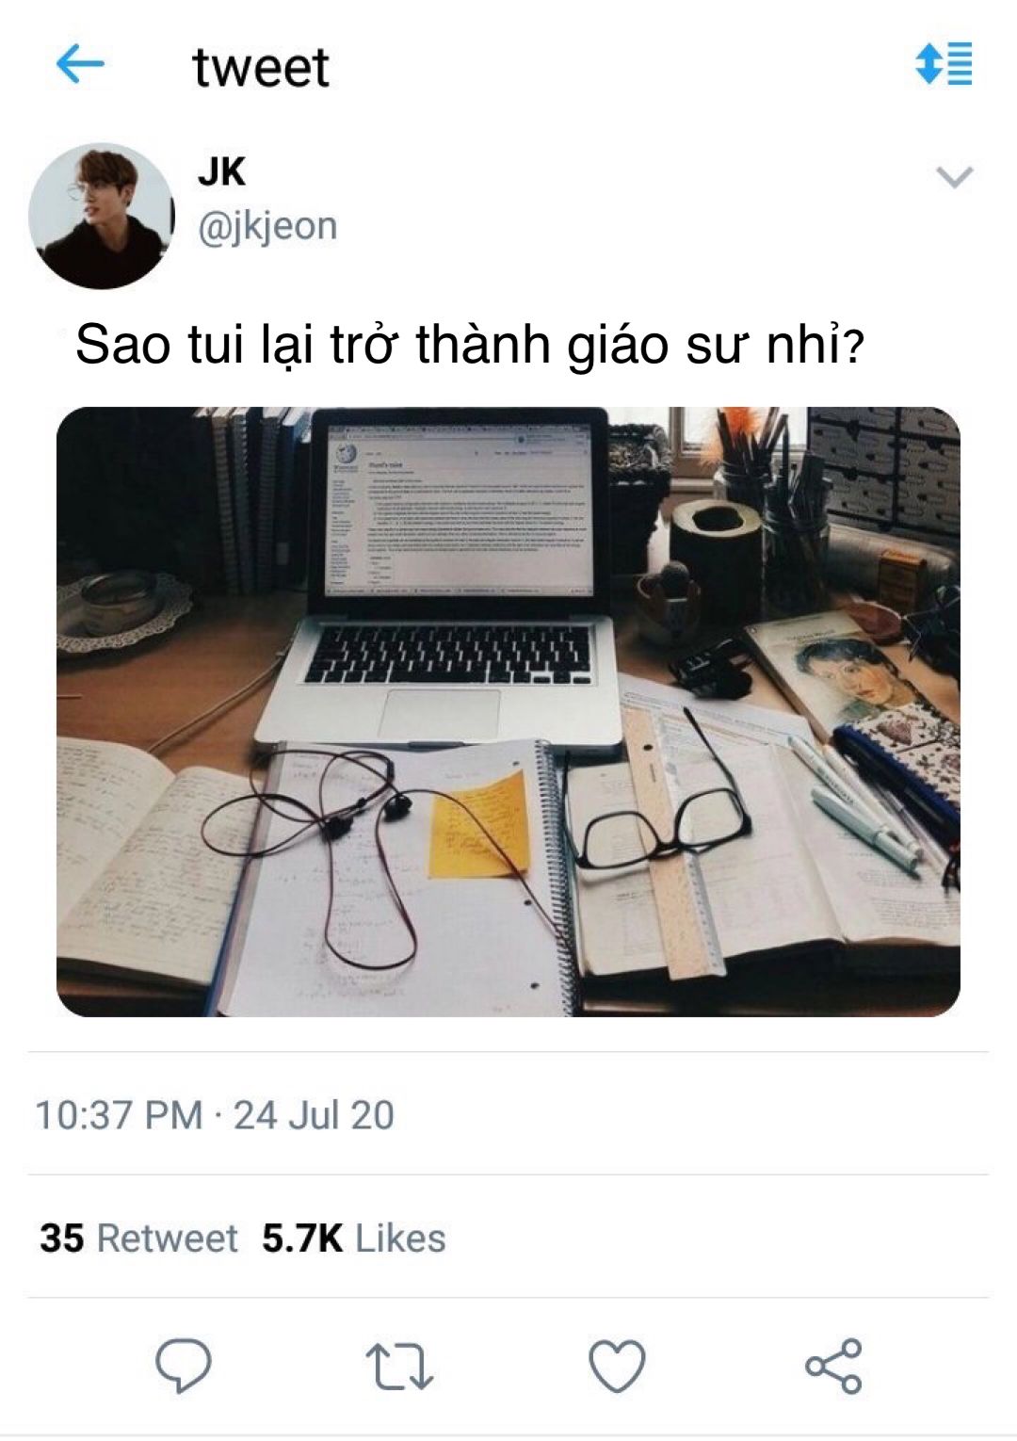Share the tweet via share icon

point(833,1366)
